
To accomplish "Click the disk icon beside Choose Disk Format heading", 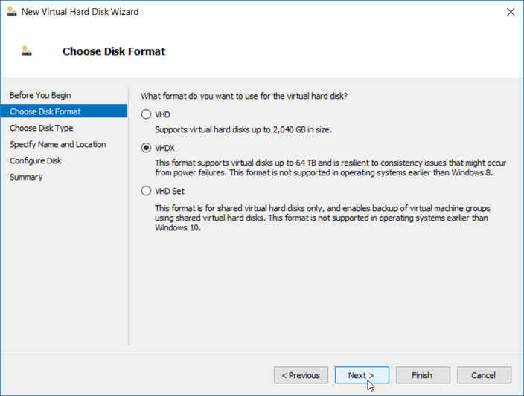I will click(27, 51).
